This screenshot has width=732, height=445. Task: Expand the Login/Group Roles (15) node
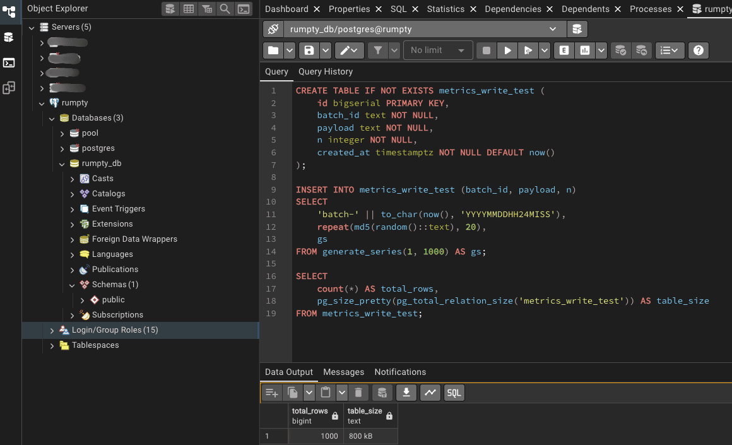click(x=52, y=330)
